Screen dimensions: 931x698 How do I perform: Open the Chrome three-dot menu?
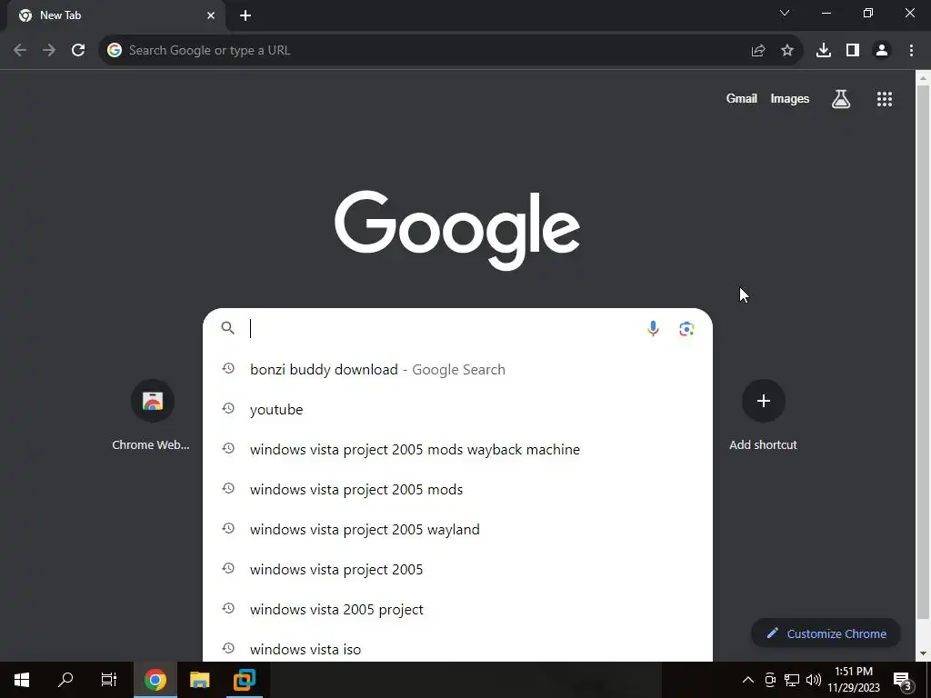tap(911, 51)
